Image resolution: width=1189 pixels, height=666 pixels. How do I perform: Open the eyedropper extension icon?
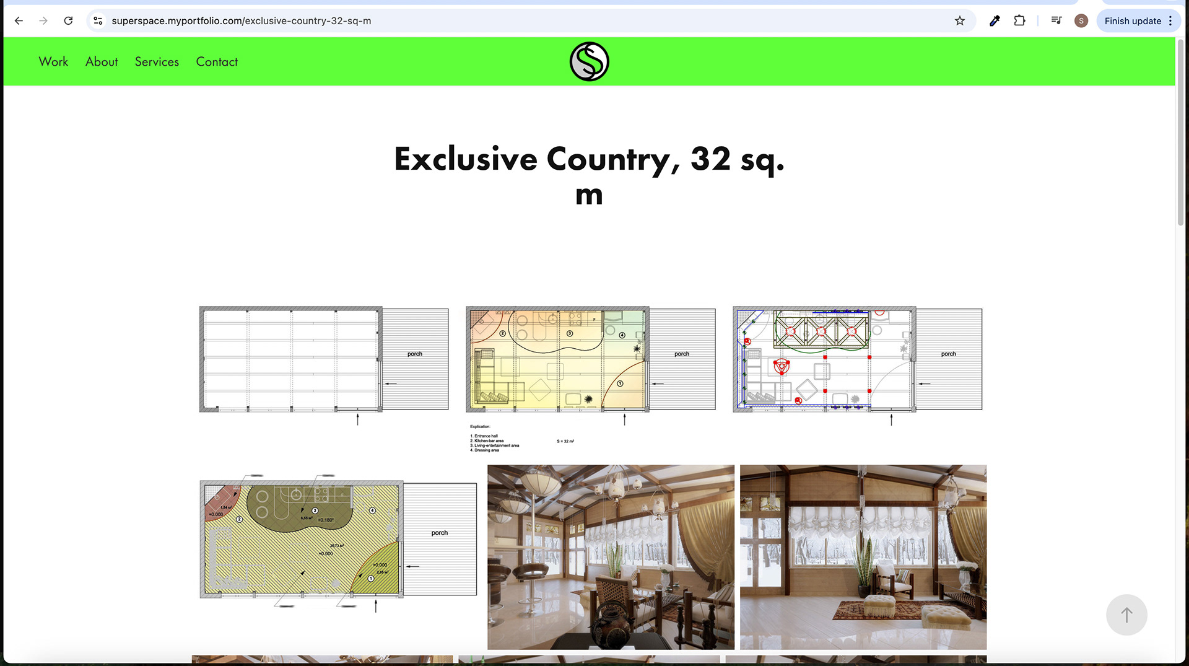coord(995,20)
